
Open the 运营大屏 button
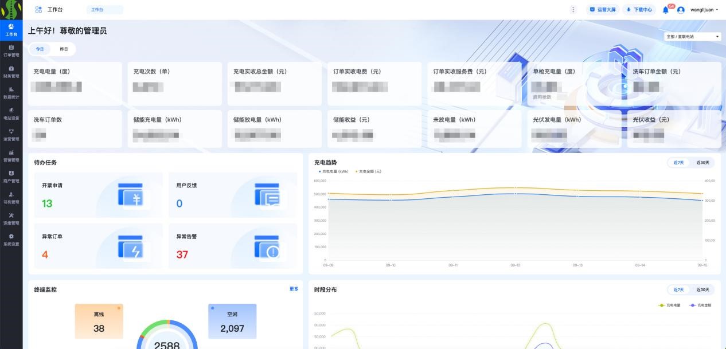pos(602,10)
